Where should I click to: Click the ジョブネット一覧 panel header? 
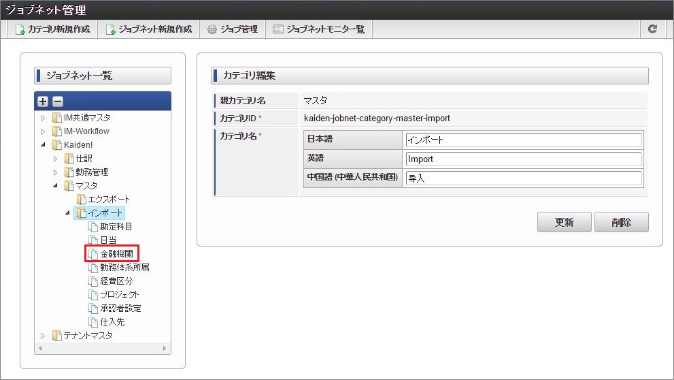(x=103, y=76)
